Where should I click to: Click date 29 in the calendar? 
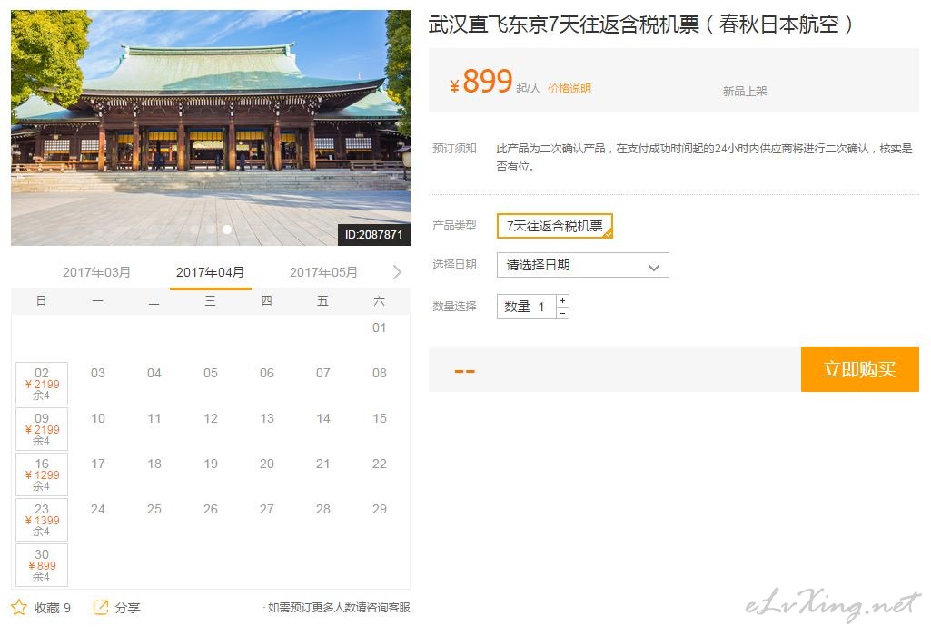click(x=380, y=509)
